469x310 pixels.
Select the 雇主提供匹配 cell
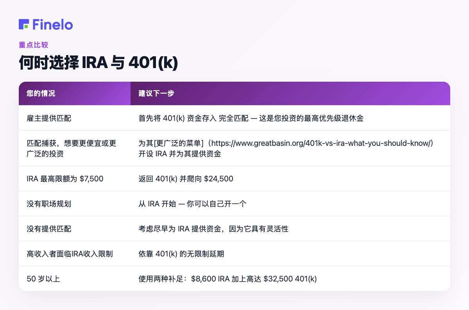pyautogui.click(x=75, y=118)
